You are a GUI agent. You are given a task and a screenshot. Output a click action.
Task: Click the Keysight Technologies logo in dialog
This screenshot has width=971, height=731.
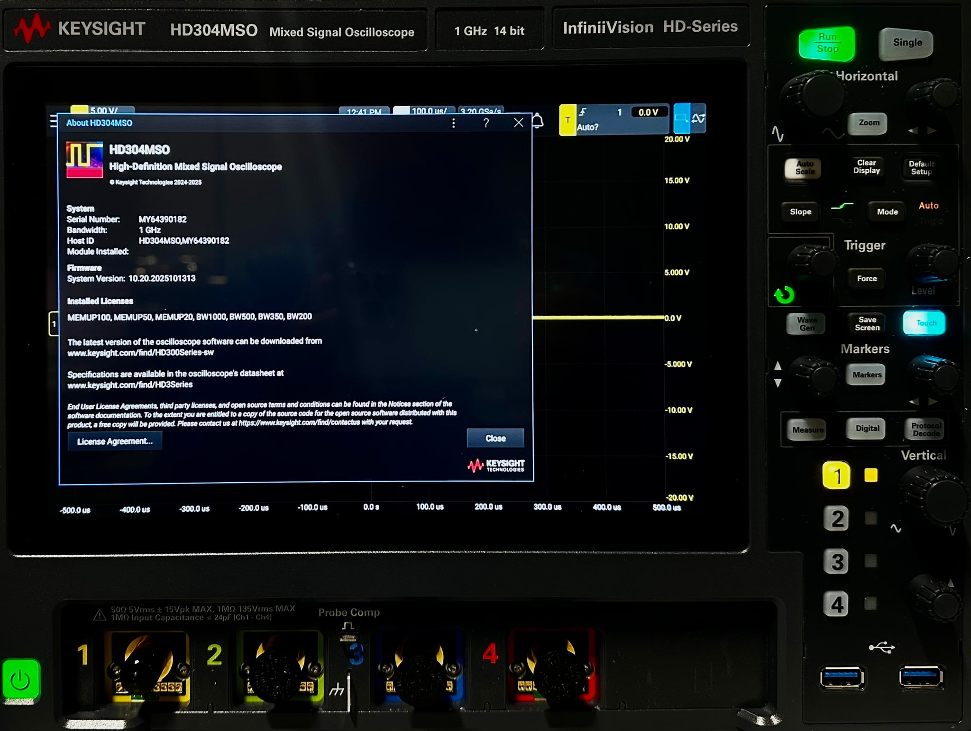(x=496, y=466)
